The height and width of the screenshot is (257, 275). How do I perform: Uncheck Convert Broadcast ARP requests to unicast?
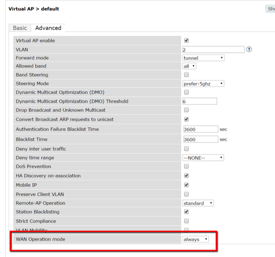186,119
